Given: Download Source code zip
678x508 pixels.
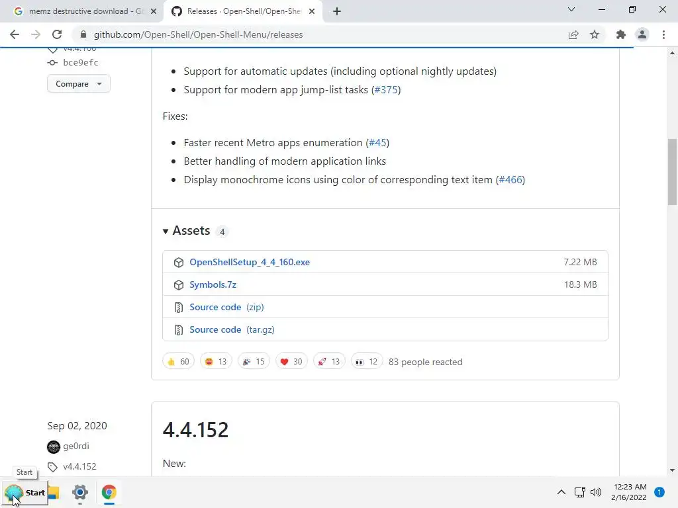Looking at the screenshot, I should [x=226, y=307].
